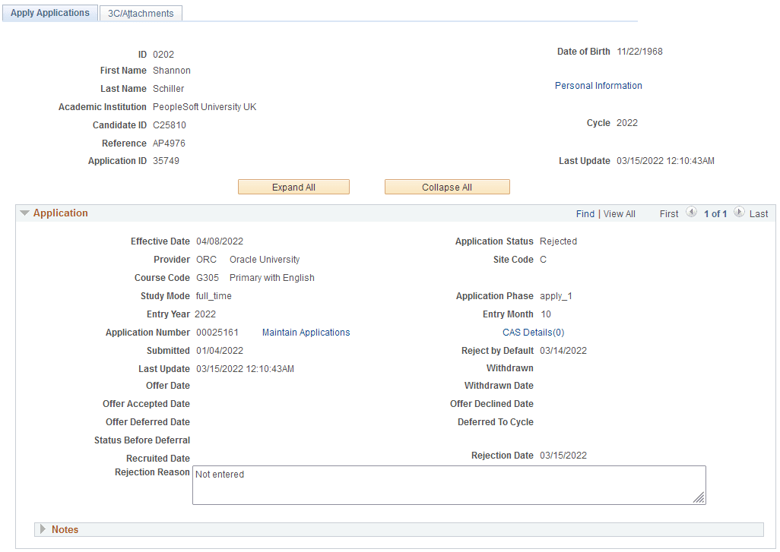Click PeopleSoft University UK institution text
Screen dimensions: 780x552
tap(205, 107)
